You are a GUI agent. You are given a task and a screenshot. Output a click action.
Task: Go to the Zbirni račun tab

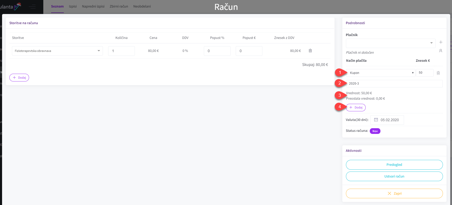click(119, 6)
